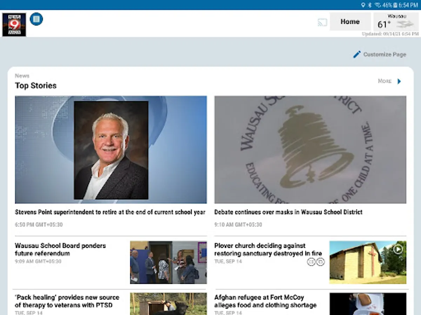Open the Wausau School Board referendum headline
Image resolution: width=421 pixels, height=315 pixels.
click(x=60, y=250)
